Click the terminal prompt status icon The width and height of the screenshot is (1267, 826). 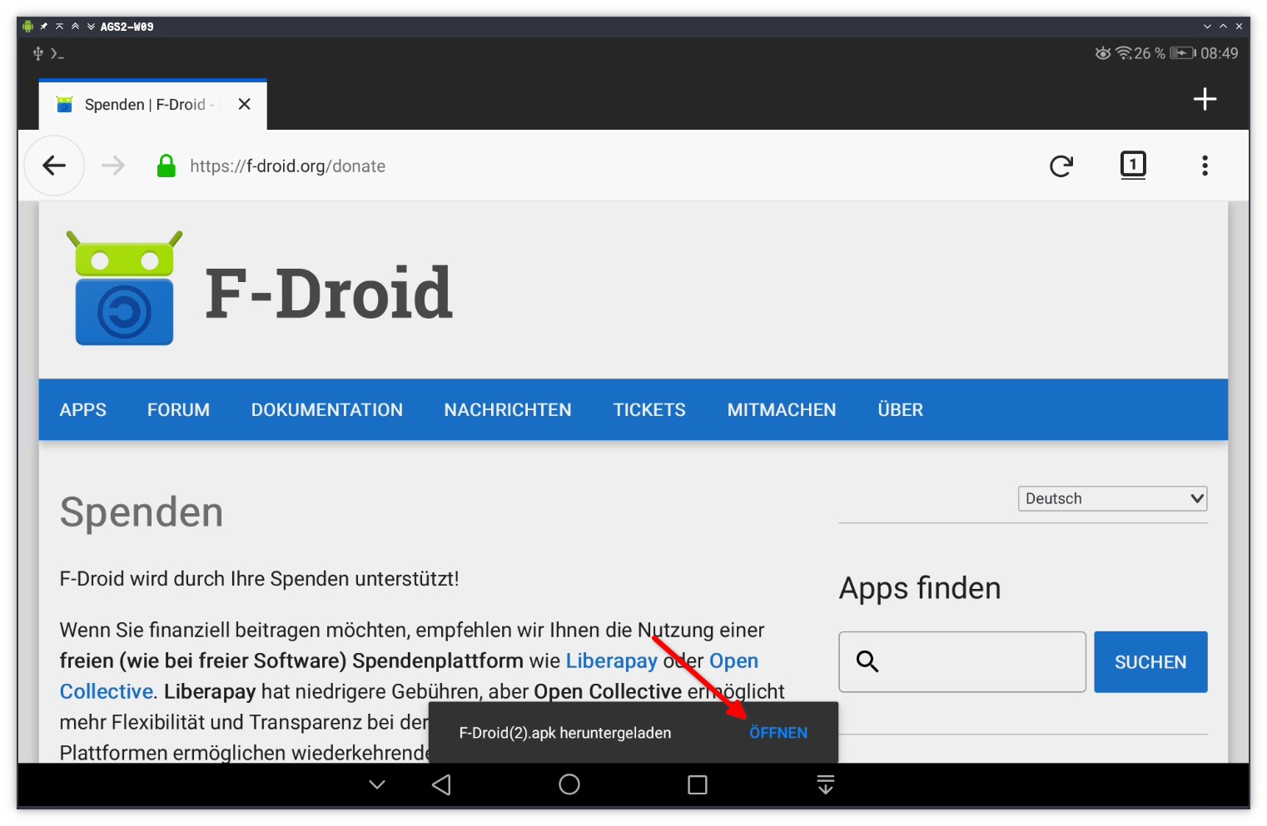(x=57, y=53)
